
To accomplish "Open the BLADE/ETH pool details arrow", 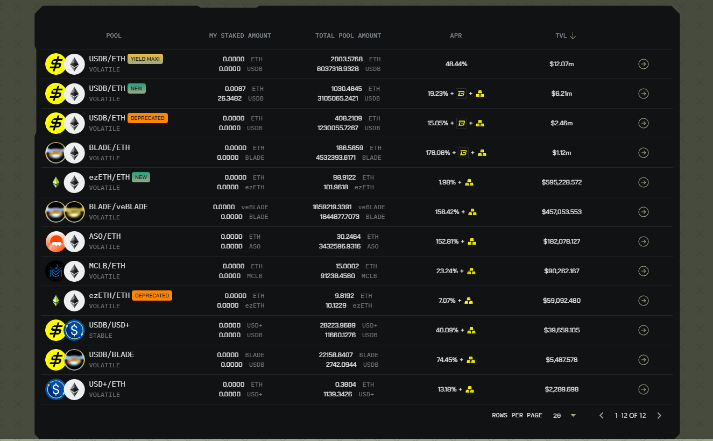I will (643, 153).
